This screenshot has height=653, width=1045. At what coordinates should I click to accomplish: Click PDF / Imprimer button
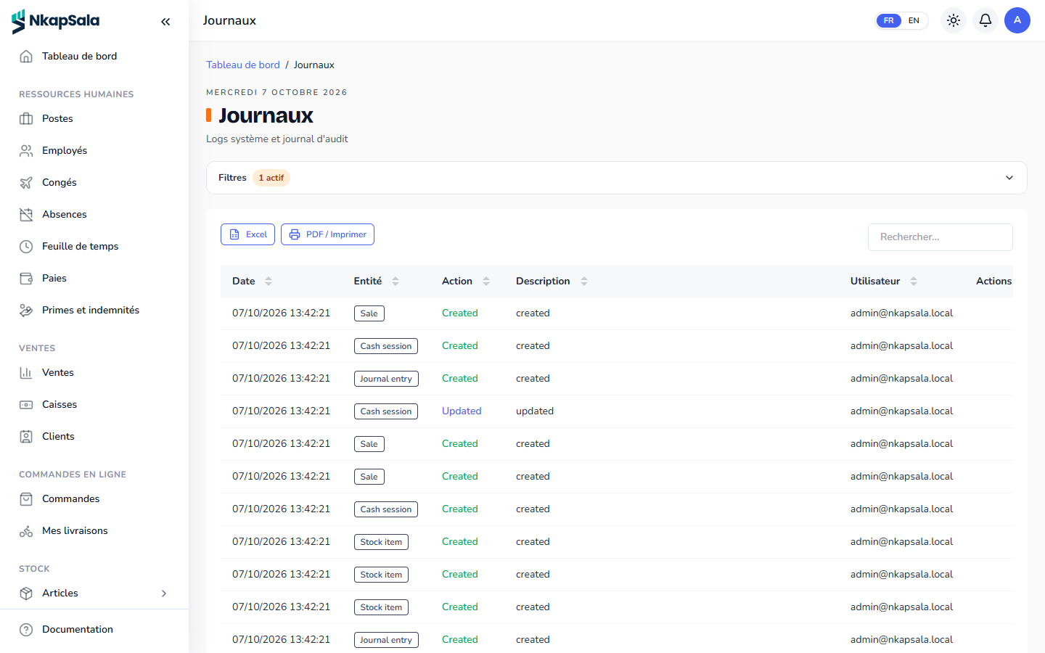[x=327, y=234]
